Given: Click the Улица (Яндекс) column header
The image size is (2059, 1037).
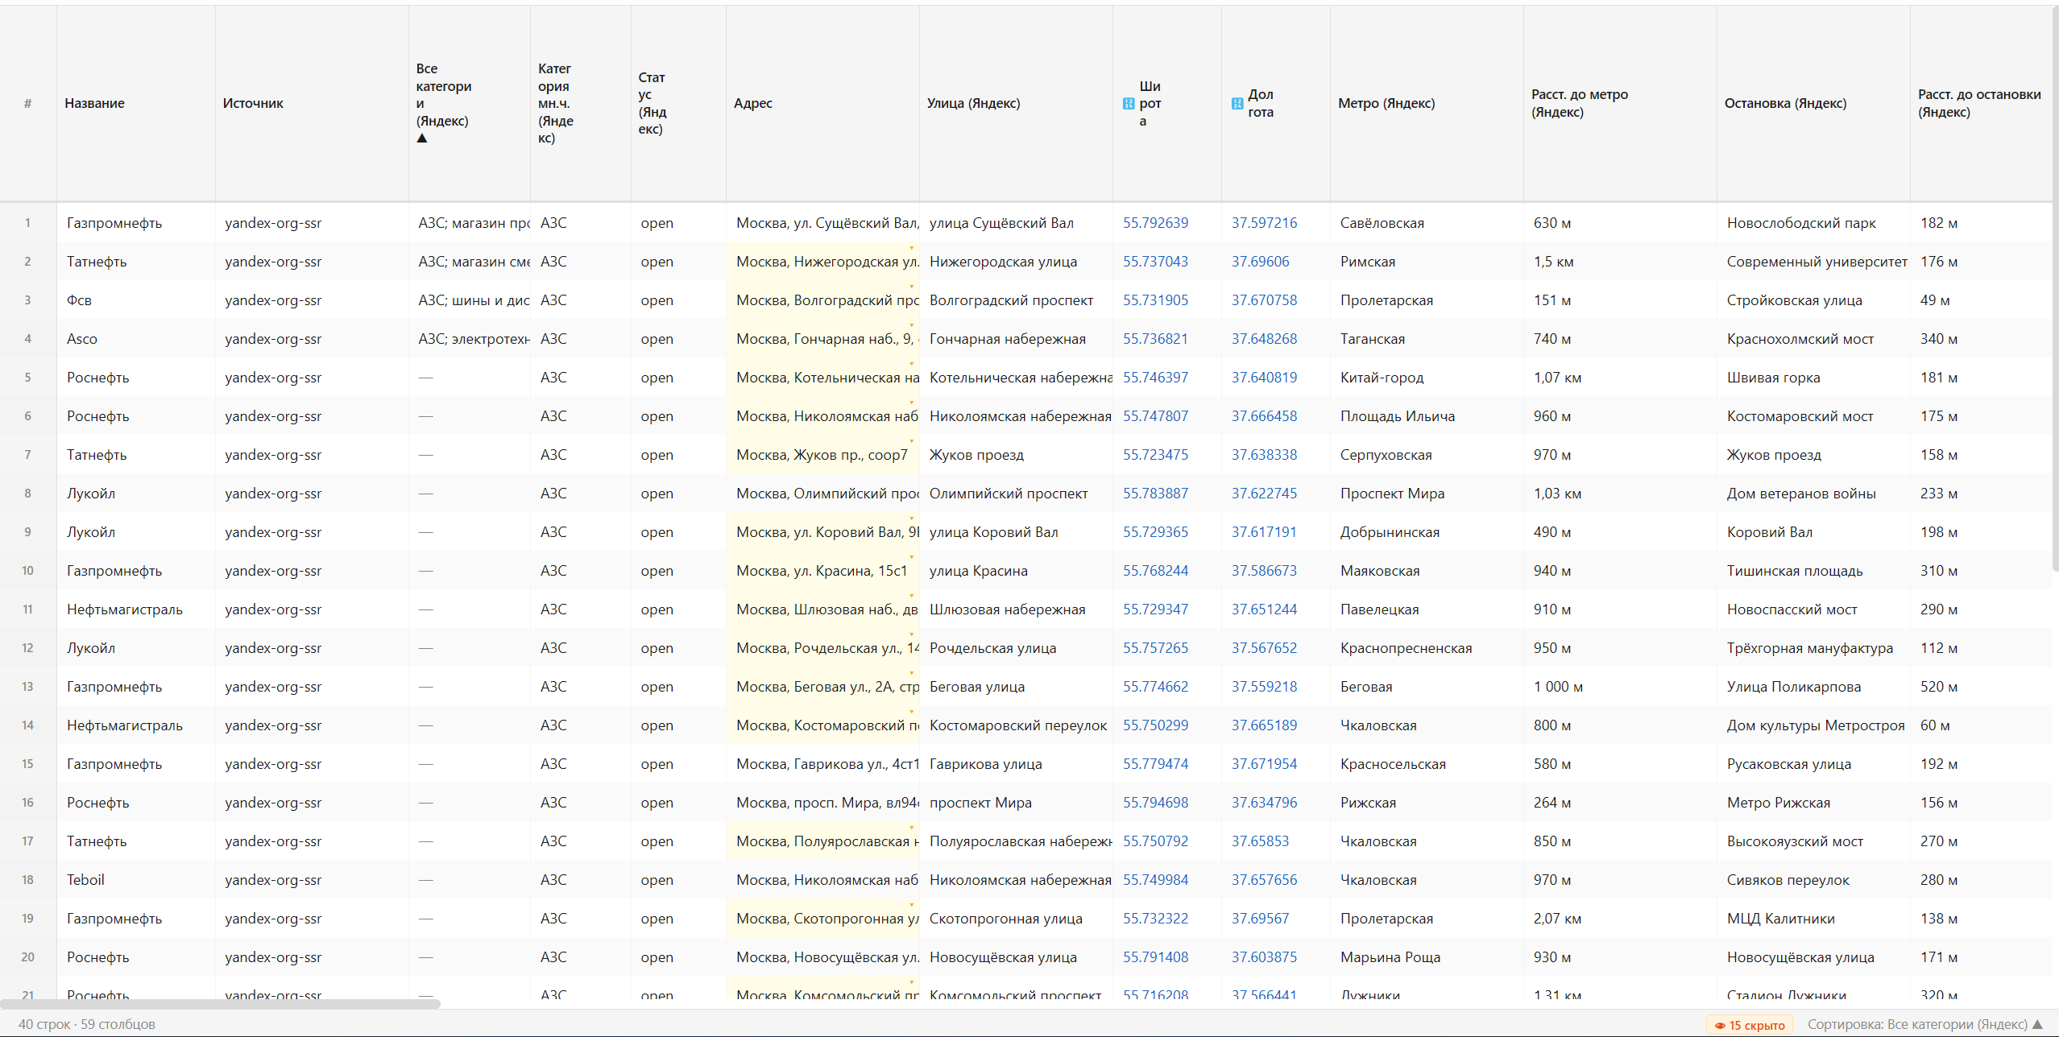Looking at the screenshot, I should tap(1016, 103).
